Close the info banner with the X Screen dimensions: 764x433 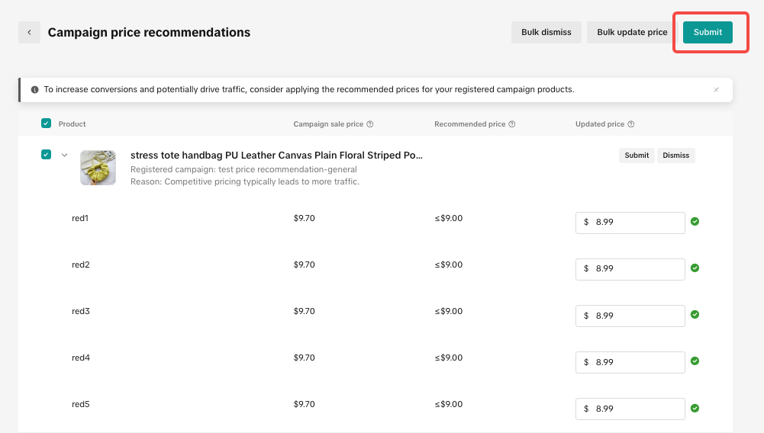tap(716, 89)
